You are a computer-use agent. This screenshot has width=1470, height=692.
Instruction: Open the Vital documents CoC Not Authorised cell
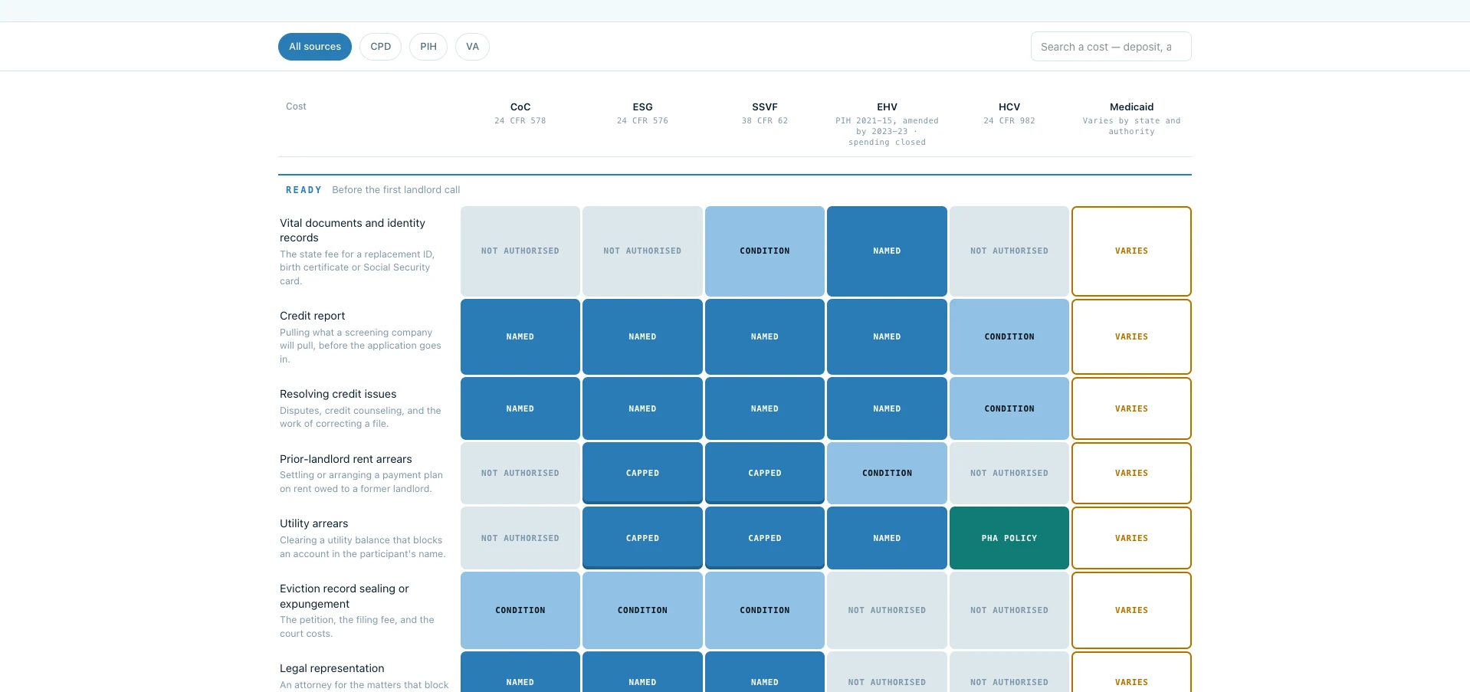[520, 251]
